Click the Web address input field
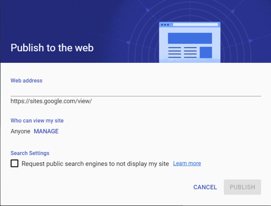This screenshot has height=206, width=271. coord(135,91)
